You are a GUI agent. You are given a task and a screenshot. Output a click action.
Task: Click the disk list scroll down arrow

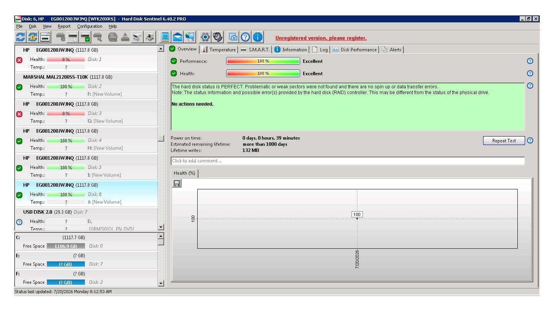coord(161,228)
